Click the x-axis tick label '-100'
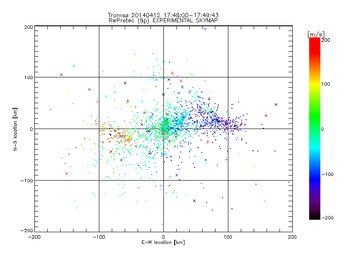Screen dimensions: 344x258 pos(99,237)
